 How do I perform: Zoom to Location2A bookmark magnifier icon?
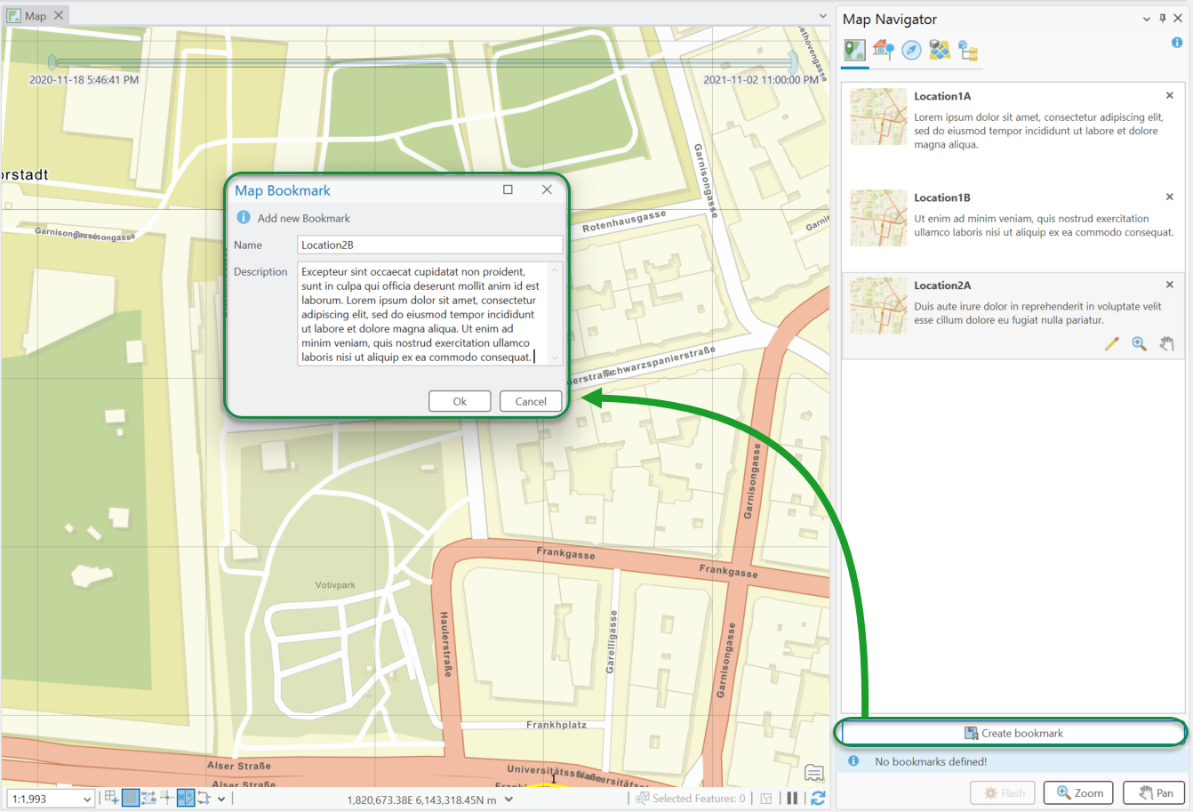click(1139, 344)
